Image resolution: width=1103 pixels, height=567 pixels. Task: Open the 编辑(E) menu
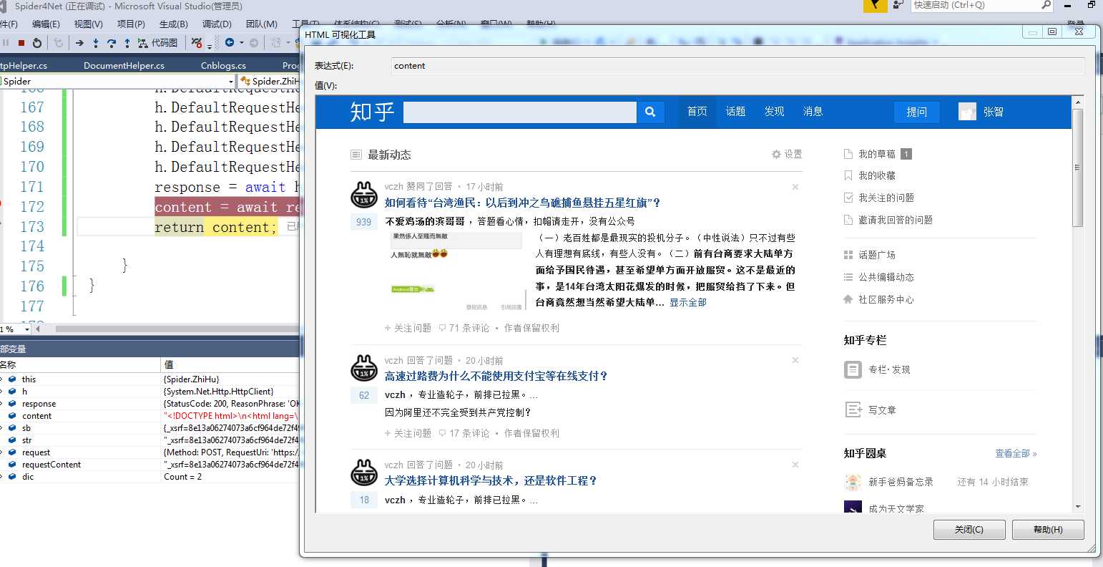coord(46,24)
